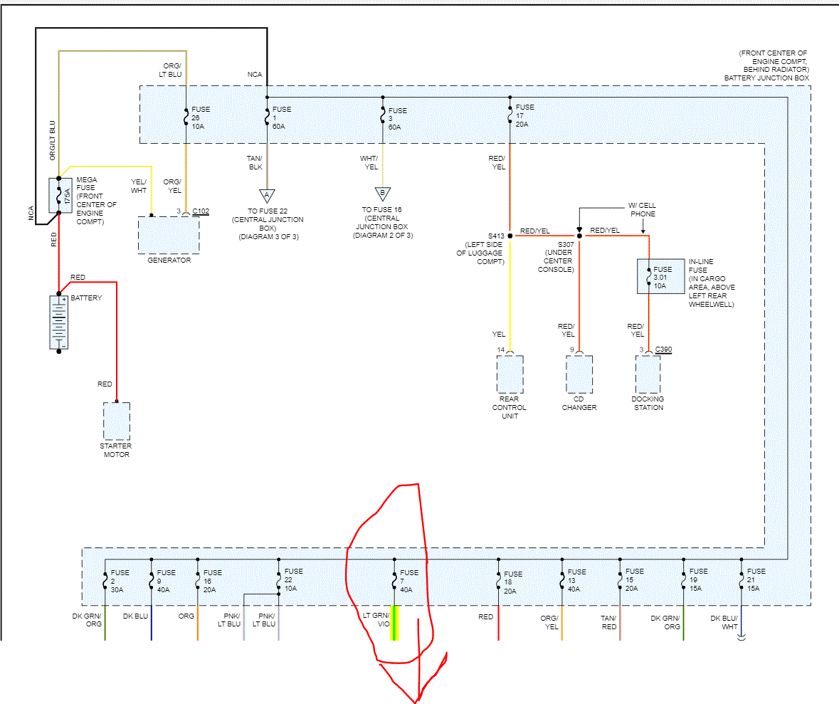Select the CD Changer component box
The width and height of the screenshot is (839, 704).
tap(579, 374)
